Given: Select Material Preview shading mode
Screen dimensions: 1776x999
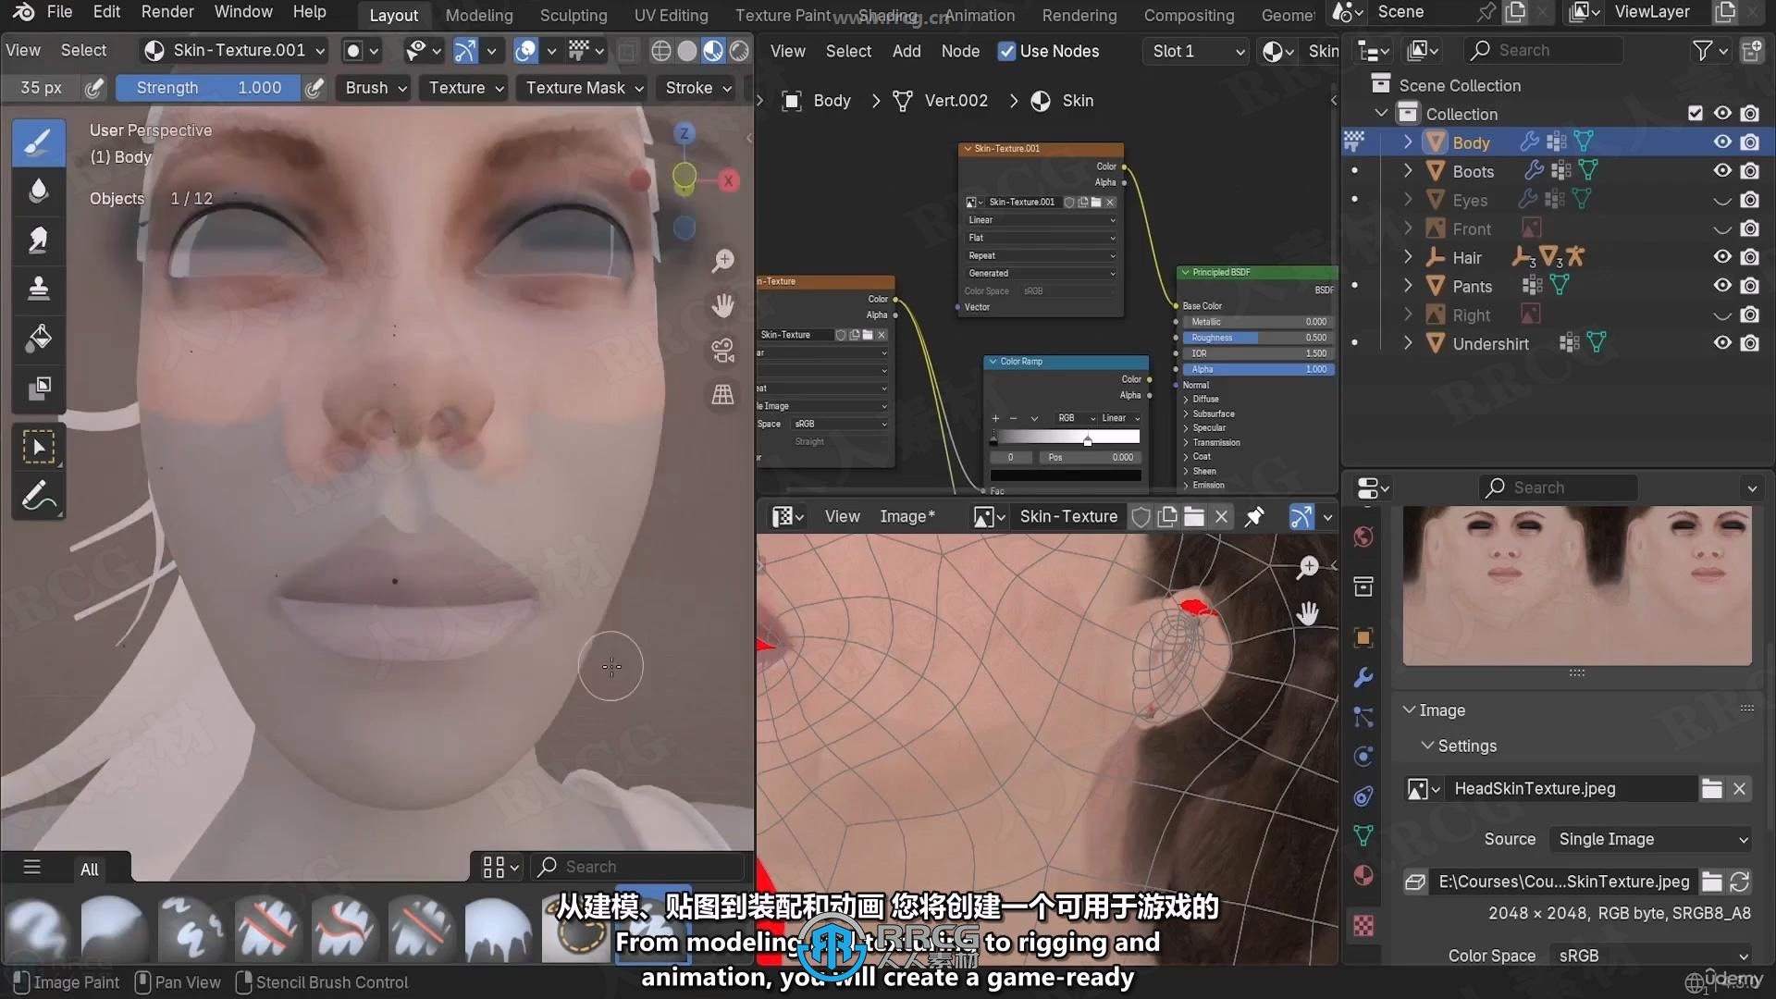Looking at the screenshot, I should click(713, 51).
